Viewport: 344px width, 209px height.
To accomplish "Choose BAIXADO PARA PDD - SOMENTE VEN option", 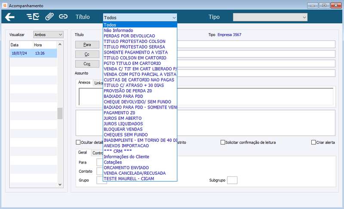I will click(x=140, y=107).
